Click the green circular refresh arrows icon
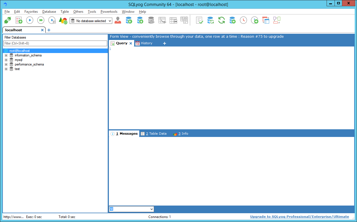This screenshot has height=222, width=357. (x=222, y=20)
